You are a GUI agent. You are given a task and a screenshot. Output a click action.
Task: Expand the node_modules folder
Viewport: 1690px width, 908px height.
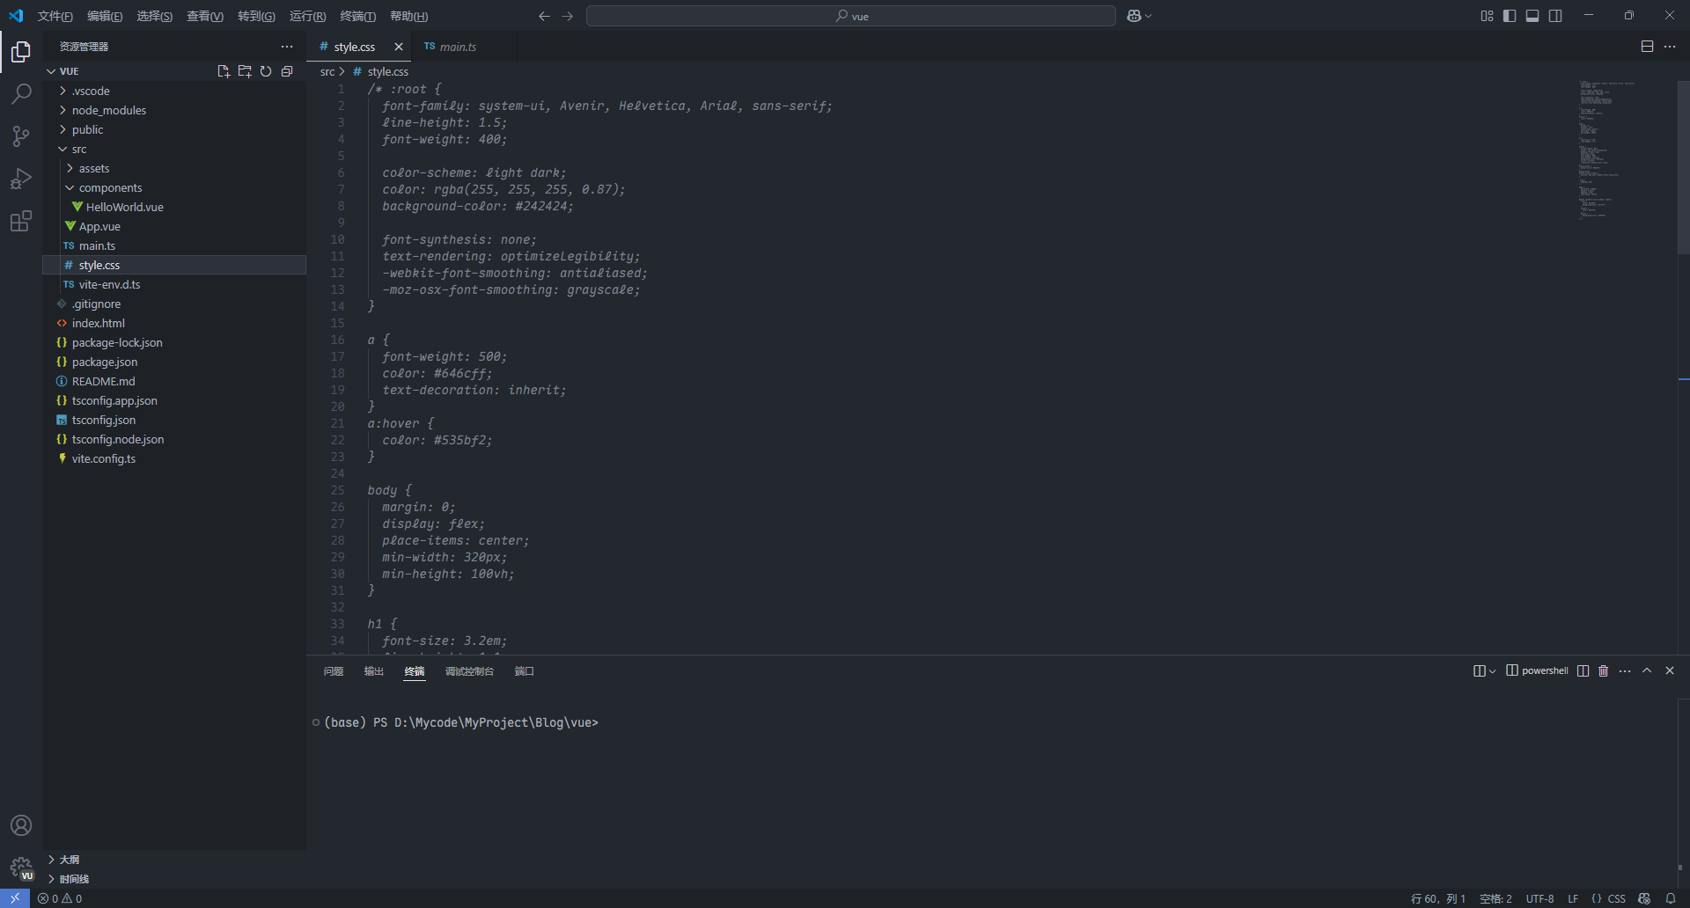108,110
